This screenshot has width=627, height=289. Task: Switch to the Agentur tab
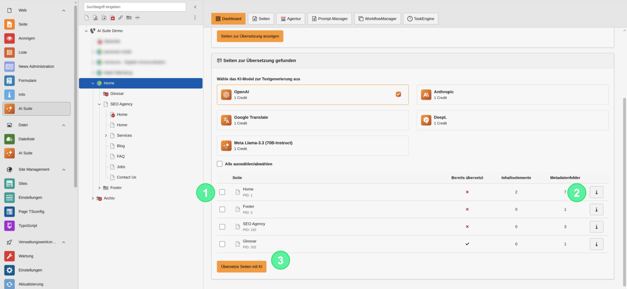[x=291, y=19]
